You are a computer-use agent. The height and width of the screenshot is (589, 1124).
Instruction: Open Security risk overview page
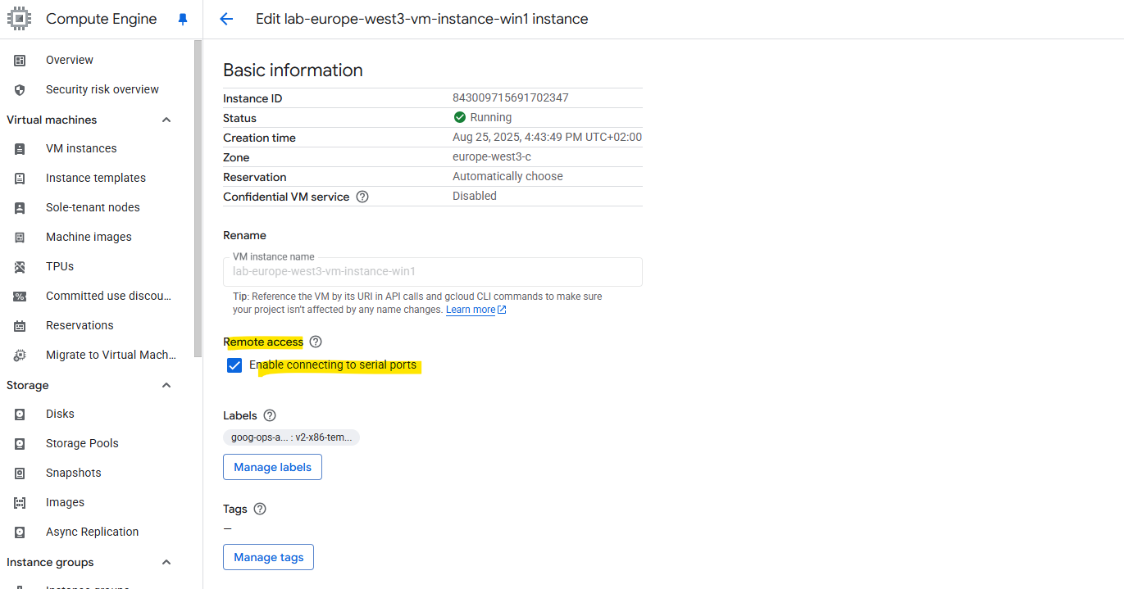[102, 89]
